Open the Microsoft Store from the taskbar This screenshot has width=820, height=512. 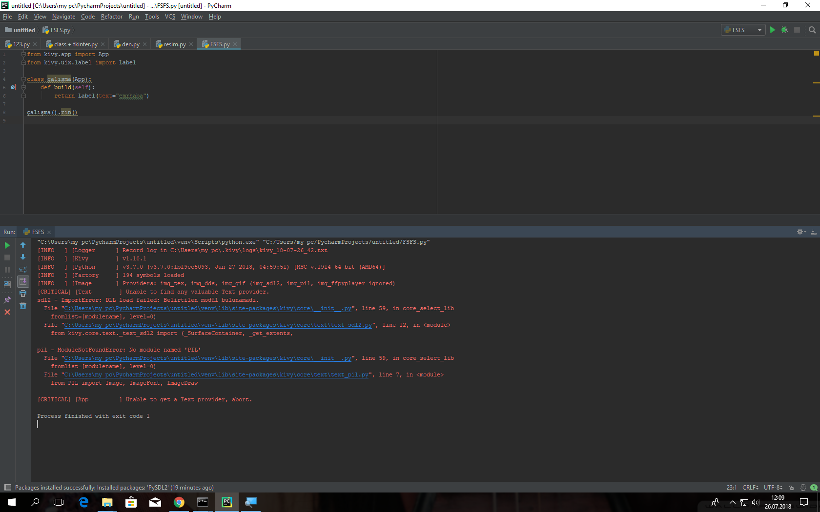pos(131,502)
